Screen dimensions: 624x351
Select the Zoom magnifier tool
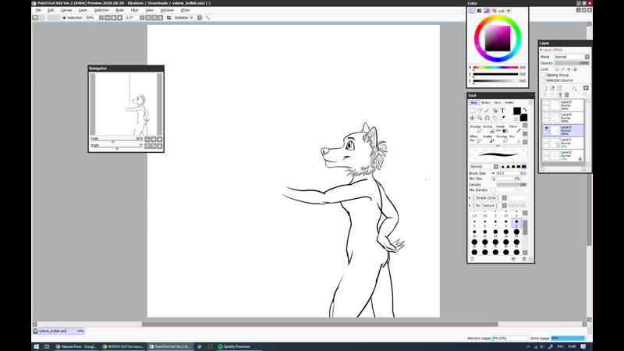[x=480, y=118]
